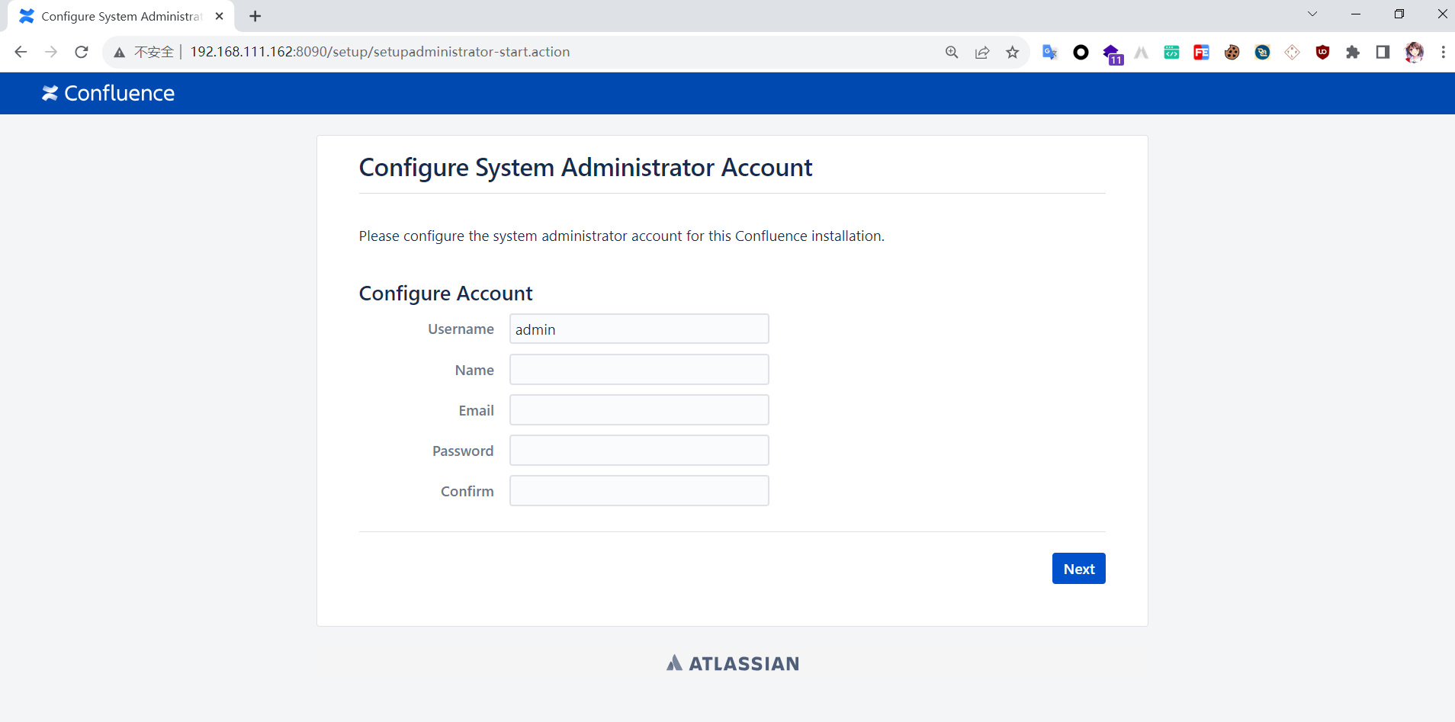Open the Extensions puzzle piece menu
The width and height of the screenshot is (1455, 722).
(1353, 52)
